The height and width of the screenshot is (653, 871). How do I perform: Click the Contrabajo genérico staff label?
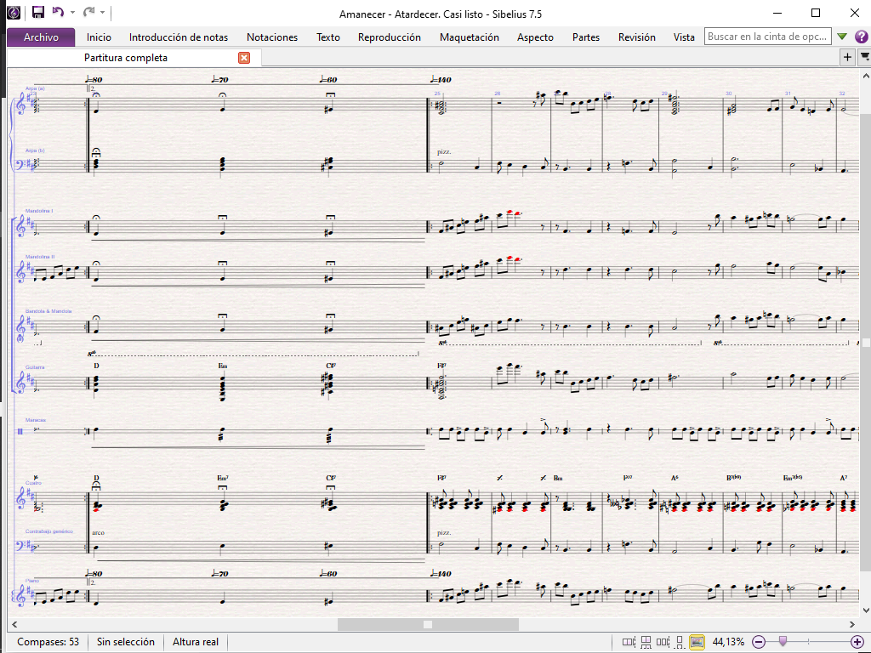[48, 531]
